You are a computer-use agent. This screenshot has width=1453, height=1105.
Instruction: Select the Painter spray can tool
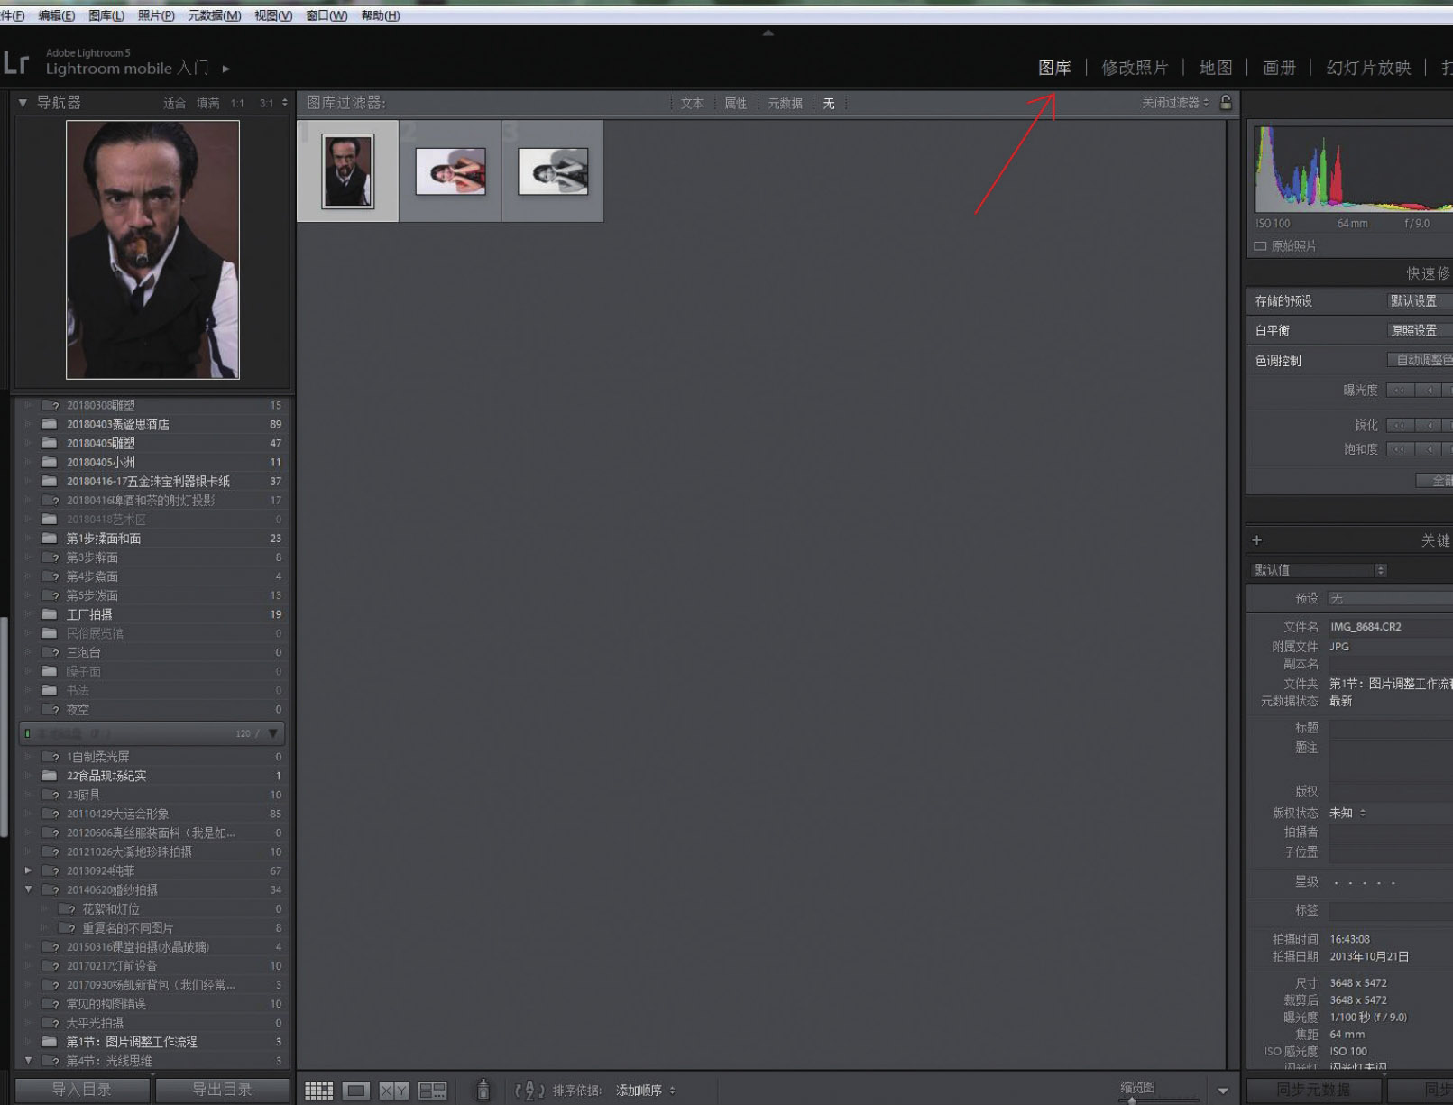pyautogui.click(x=483, y=1091)
